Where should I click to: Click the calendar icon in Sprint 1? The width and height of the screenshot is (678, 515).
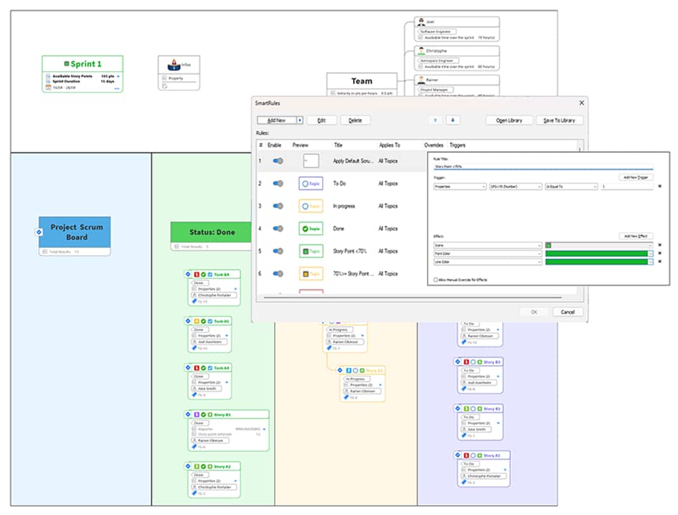pos(48,87)
